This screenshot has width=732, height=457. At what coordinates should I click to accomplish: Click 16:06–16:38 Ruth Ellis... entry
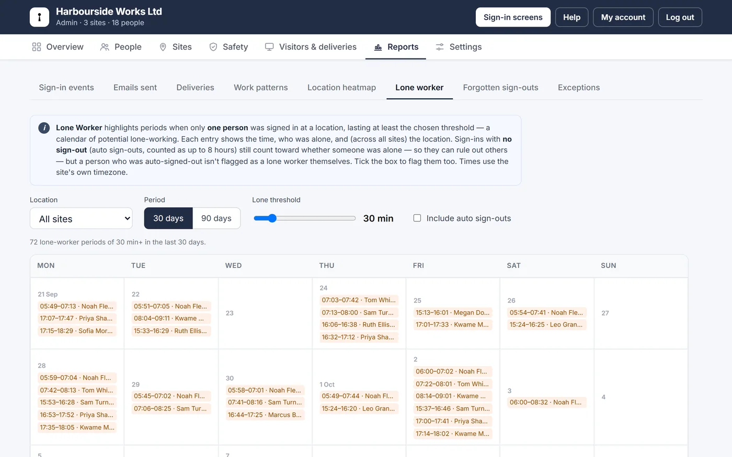[359, 325]
